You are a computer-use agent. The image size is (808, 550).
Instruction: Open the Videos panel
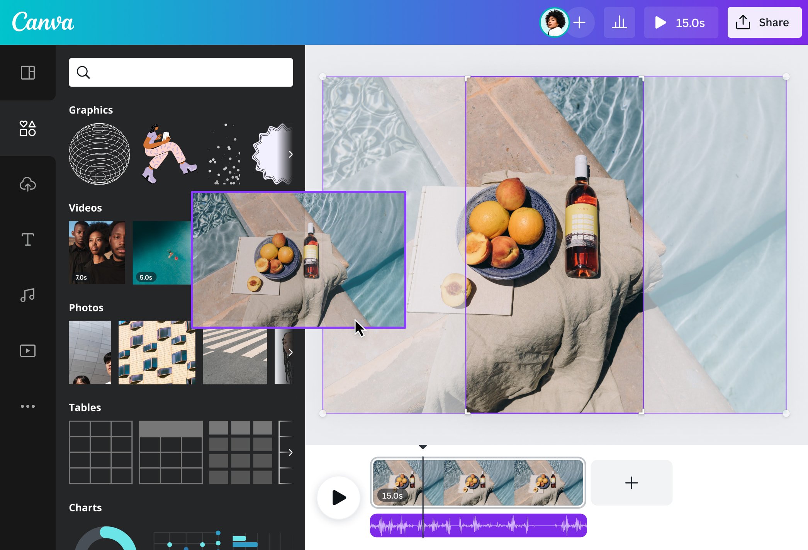coord(27,351)
